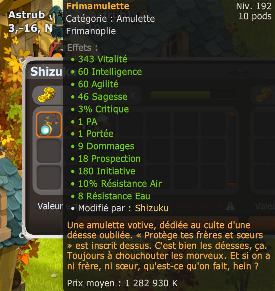Viewport: 275px width, 291px height.
Task: Click the gold kamas coins icon beside Shizuku's slots
Action: point(46,95)
